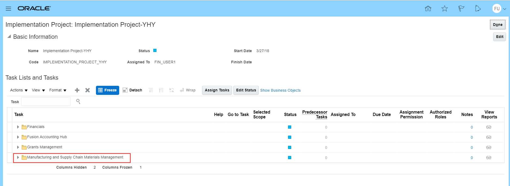Open the Watchlist flag icon
510x186 pixels.
[461, 9]
